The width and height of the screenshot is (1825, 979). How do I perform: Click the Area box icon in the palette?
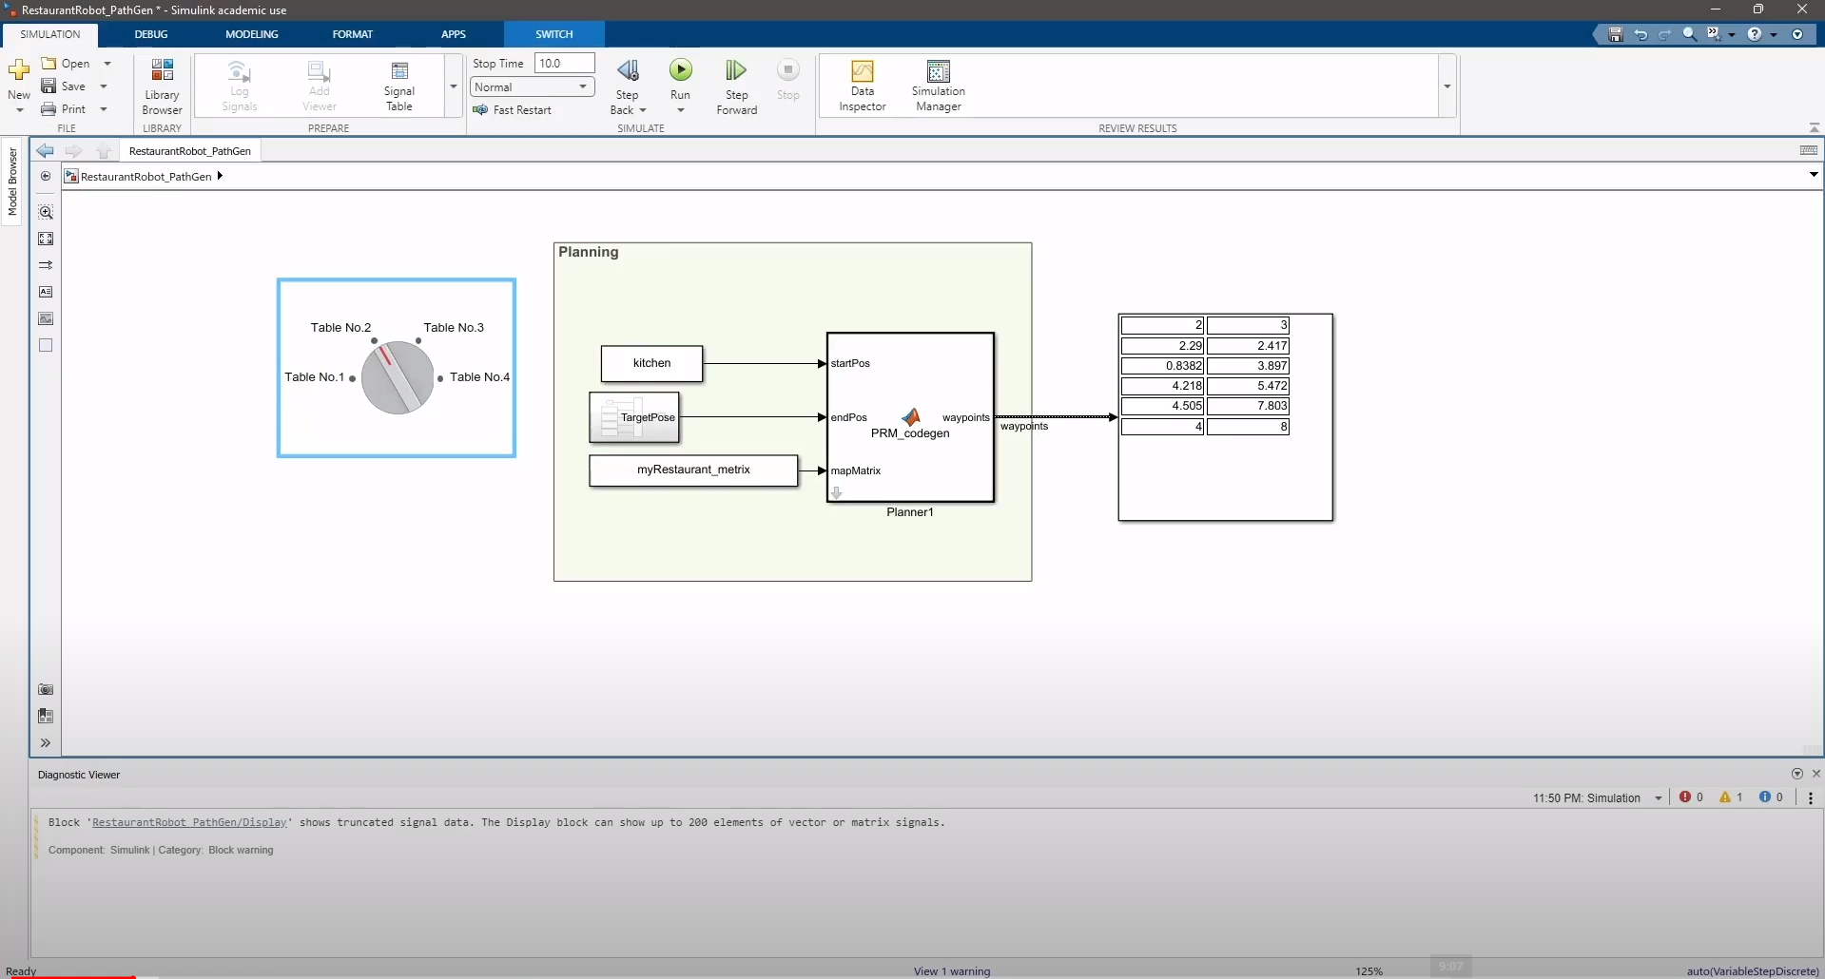pyautogui.click(x=46, y=345)
